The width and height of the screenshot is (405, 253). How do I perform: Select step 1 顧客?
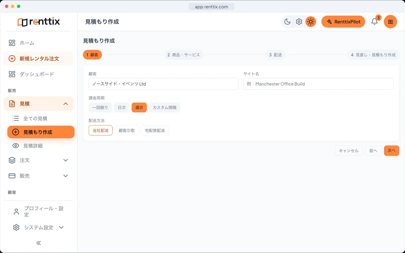coord(92,55)
